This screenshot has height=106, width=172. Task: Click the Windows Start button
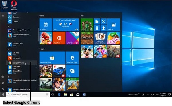(x=3, y=95)
